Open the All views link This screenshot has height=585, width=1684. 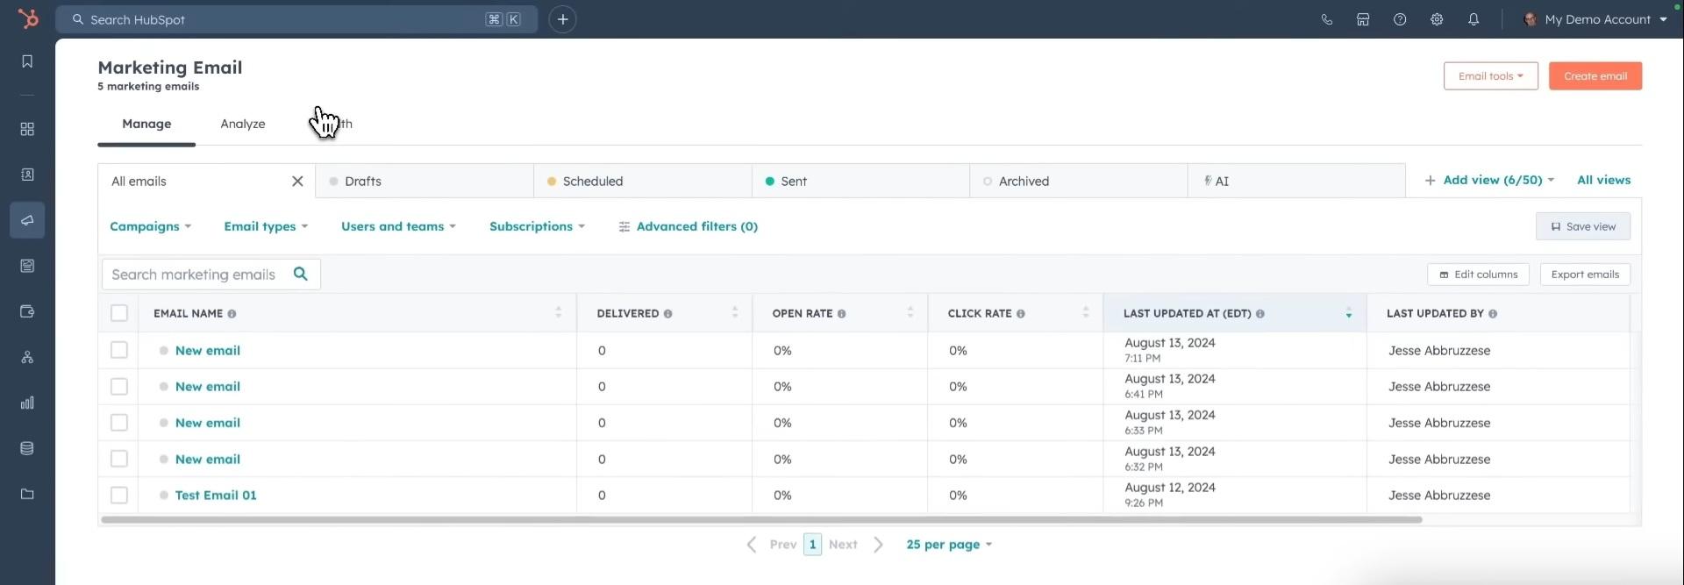(1603, 180)
